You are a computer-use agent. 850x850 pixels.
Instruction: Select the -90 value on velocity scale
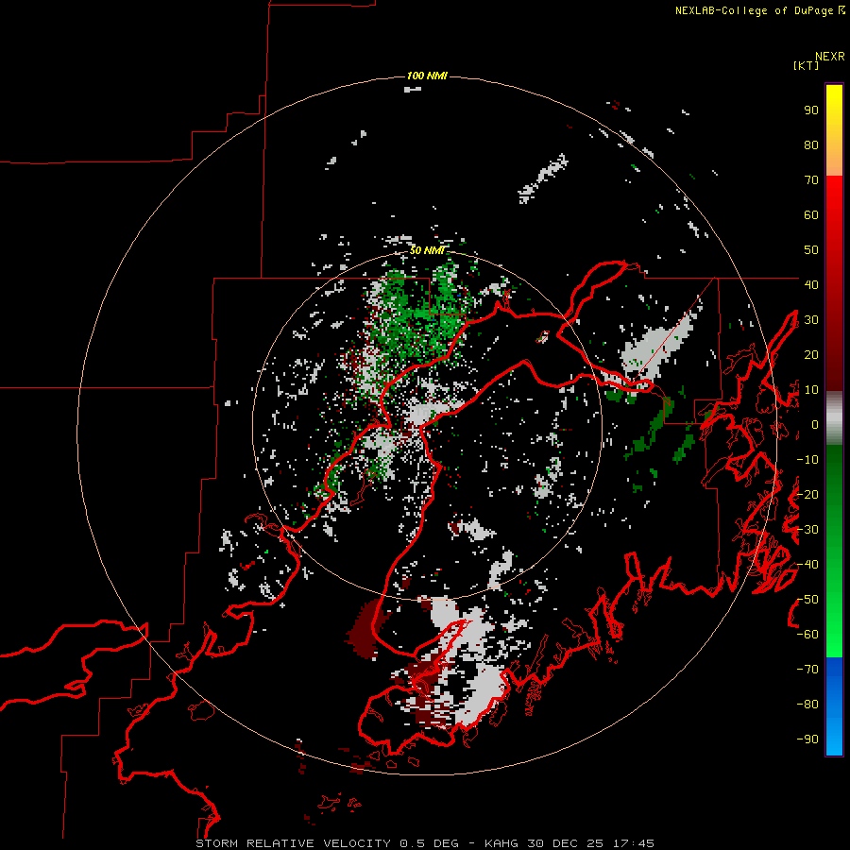tap(807, 739)
